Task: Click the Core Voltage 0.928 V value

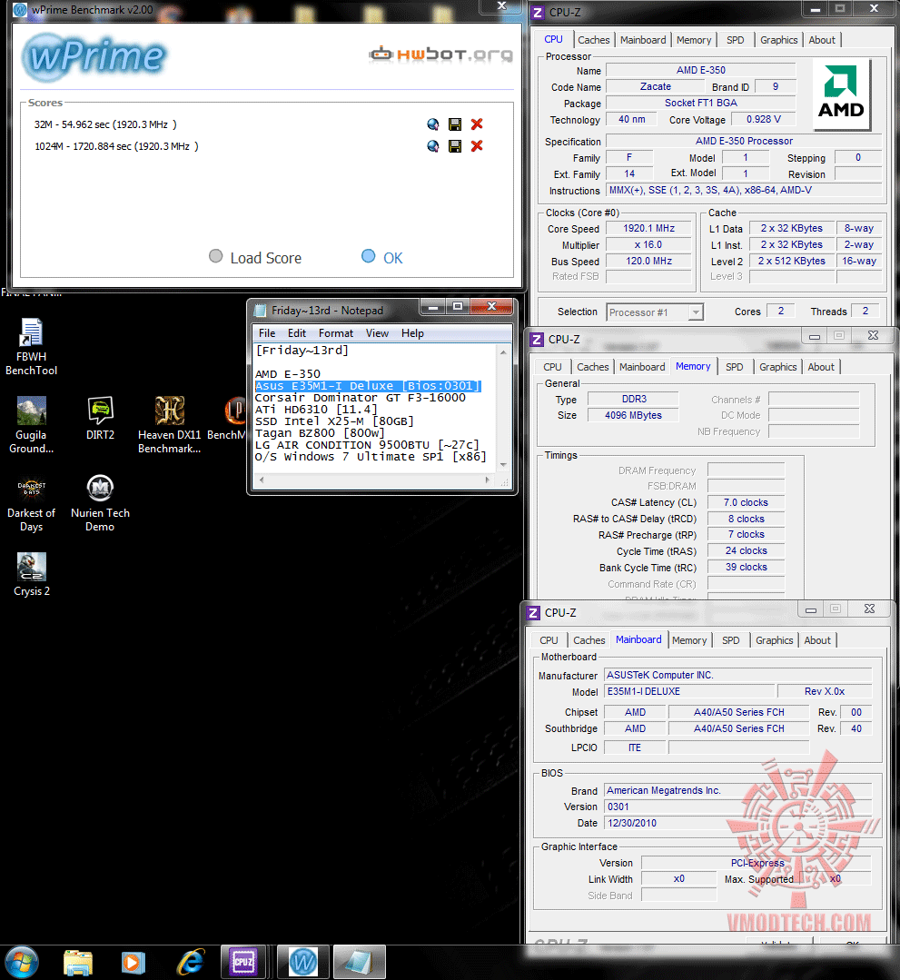Action: (x=763, y=119)
